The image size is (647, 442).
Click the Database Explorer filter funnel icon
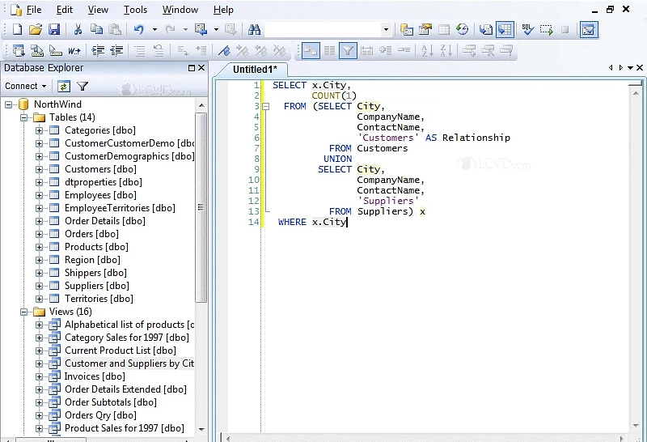(x=83, y=87)
